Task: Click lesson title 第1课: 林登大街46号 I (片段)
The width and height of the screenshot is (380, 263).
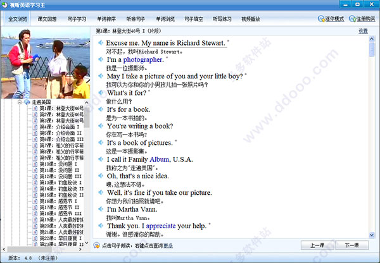Action: pos(129,31)
